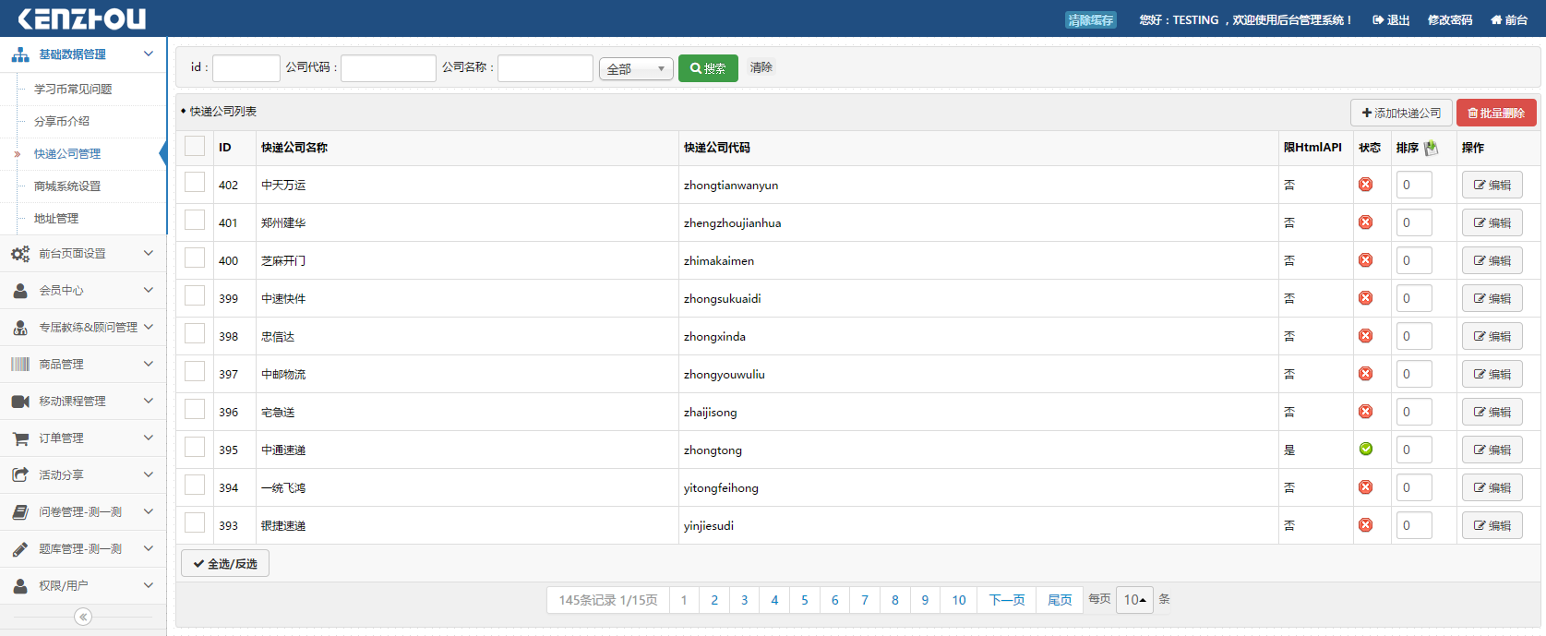The image size is (1546, 636).
Task: Open 分享币介绍 submenu item
Action: 62,122
